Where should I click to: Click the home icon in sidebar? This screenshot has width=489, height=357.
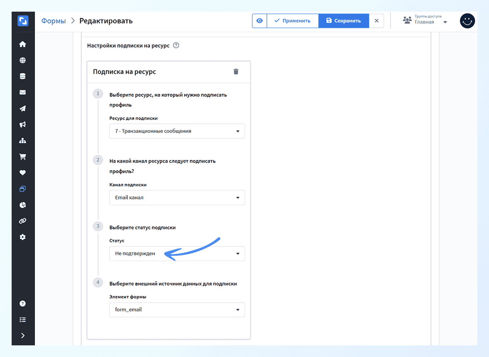click(23, 44)
